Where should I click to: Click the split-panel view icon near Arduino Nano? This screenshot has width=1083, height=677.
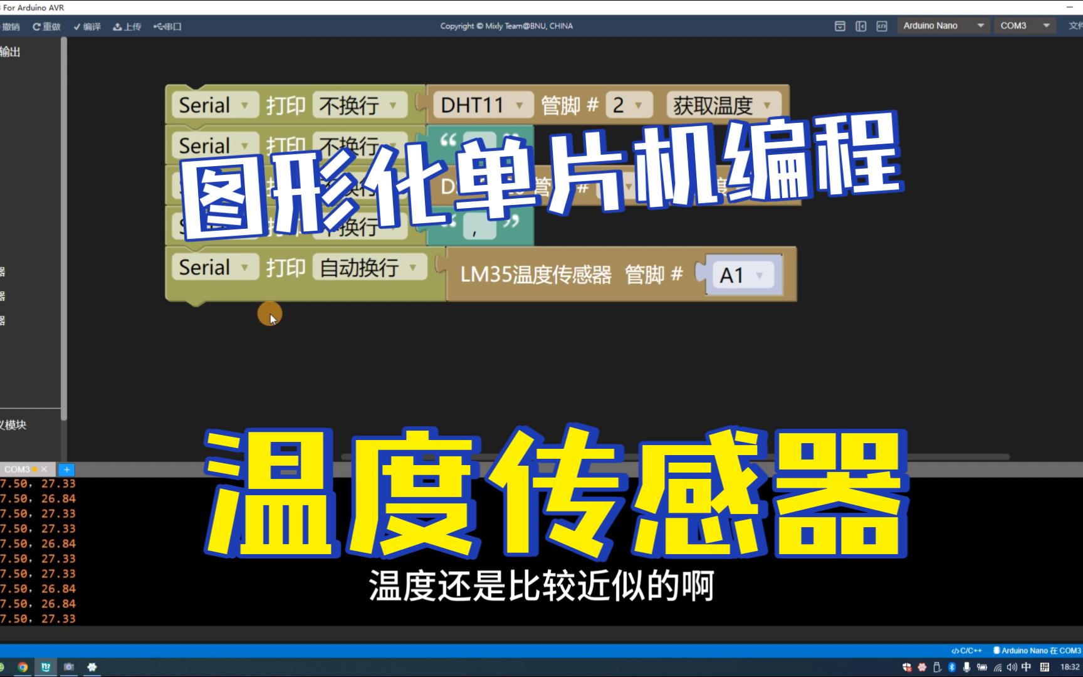pos(861,26)
